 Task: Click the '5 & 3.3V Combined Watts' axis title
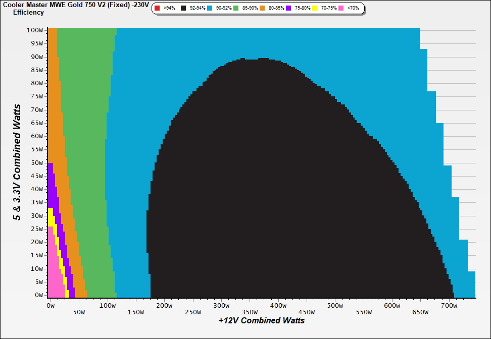point(18,162)
